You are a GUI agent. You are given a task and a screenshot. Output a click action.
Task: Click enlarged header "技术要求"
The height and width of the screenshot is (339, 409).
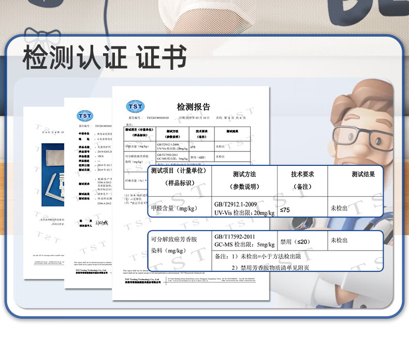click(x=302, y=174)
